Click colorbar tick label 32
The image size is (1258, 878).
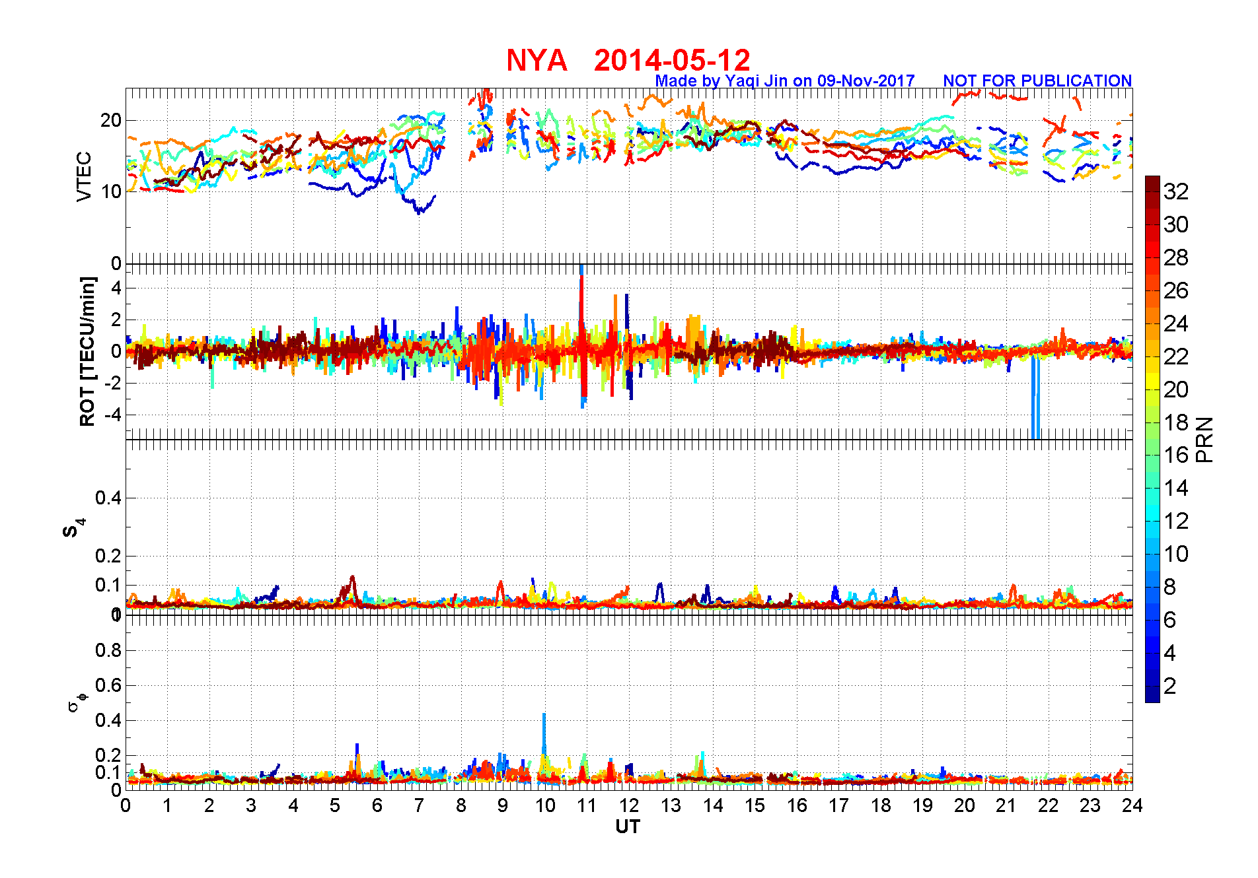pos(1176,191)
